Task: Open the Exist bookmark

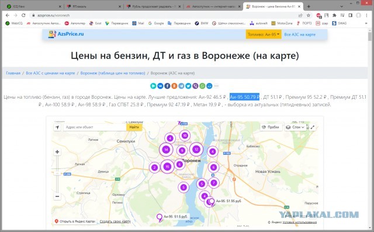Action: (x=95, y=23)
